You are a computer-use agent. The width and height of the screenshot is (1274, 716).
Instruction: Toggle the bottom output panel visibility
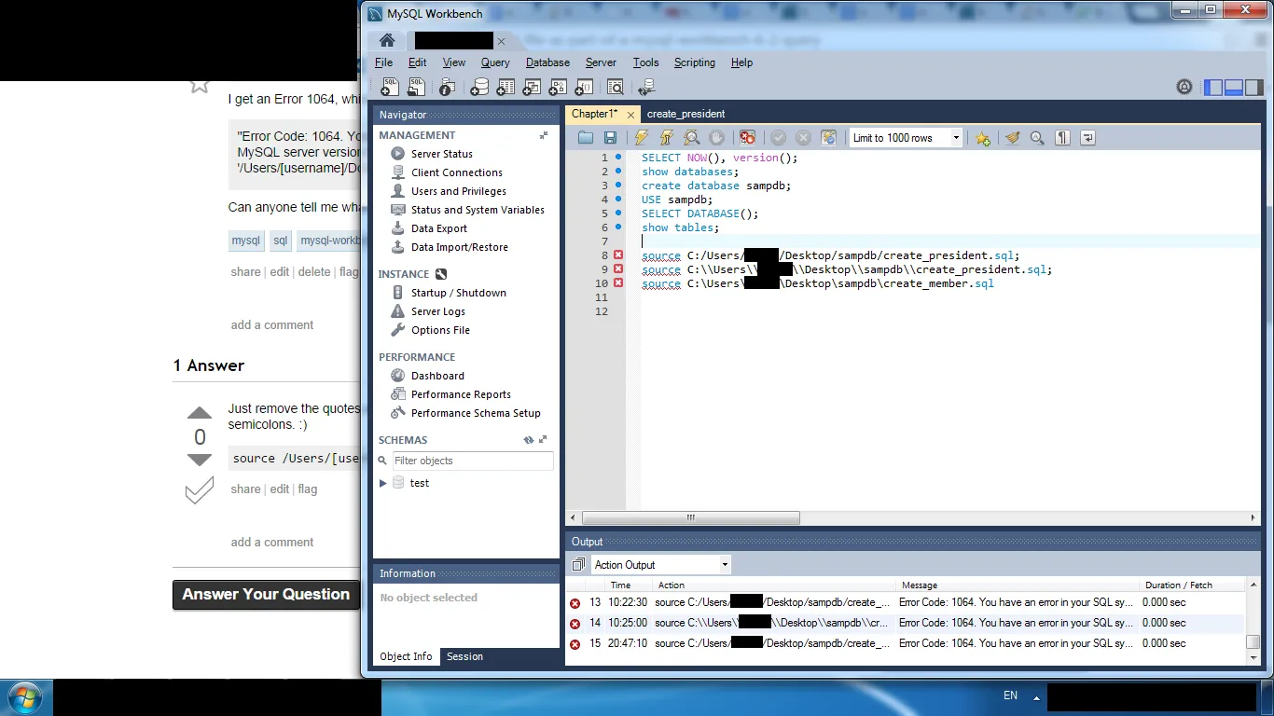point(1233,87)
